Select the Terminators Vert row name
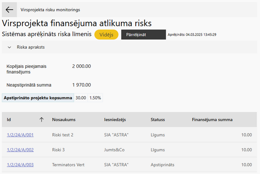The image size is (260, 174). (68, 165)
